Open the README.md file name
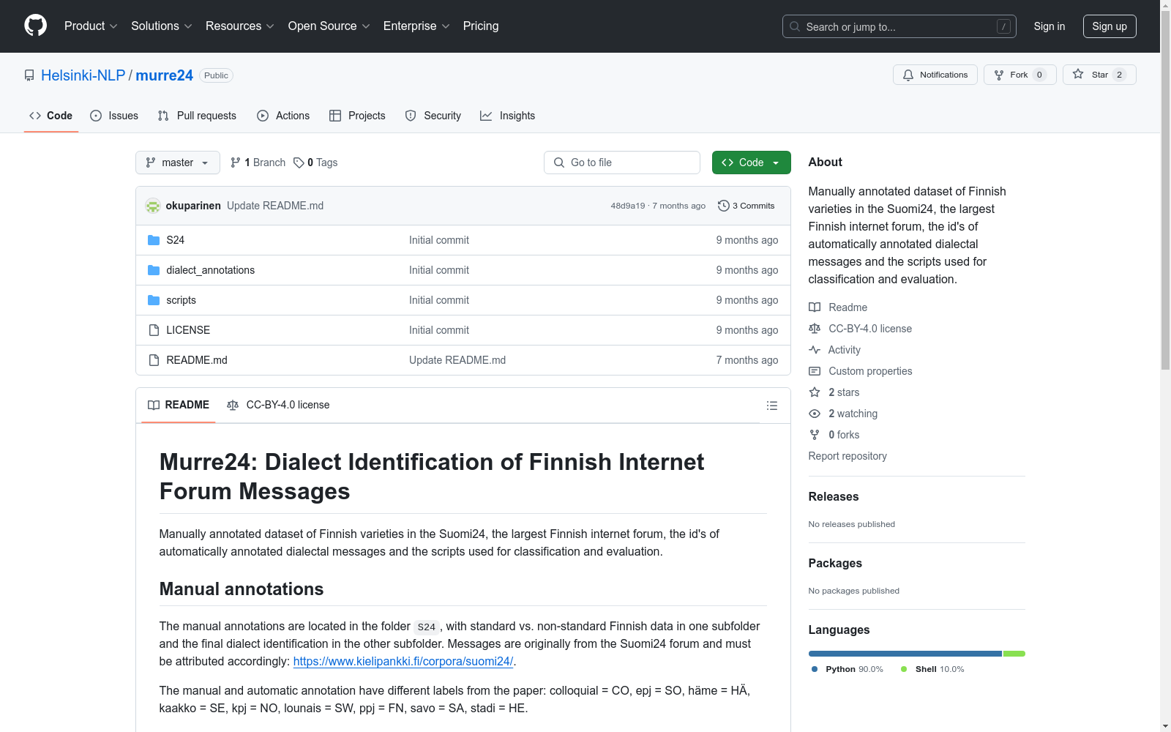 [197, 360]
